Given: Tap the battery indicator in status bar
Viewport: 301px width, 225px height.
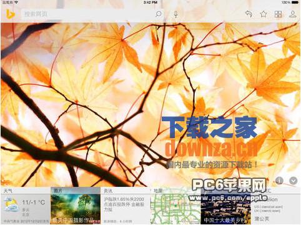Looking at the screenshot, I should click(295, 2).
